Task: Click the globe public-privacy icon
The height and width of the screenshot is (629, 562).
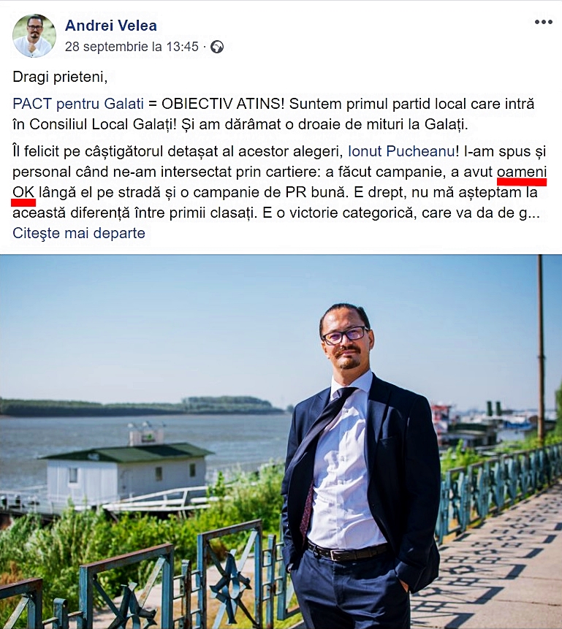Action: pos(217,47)
